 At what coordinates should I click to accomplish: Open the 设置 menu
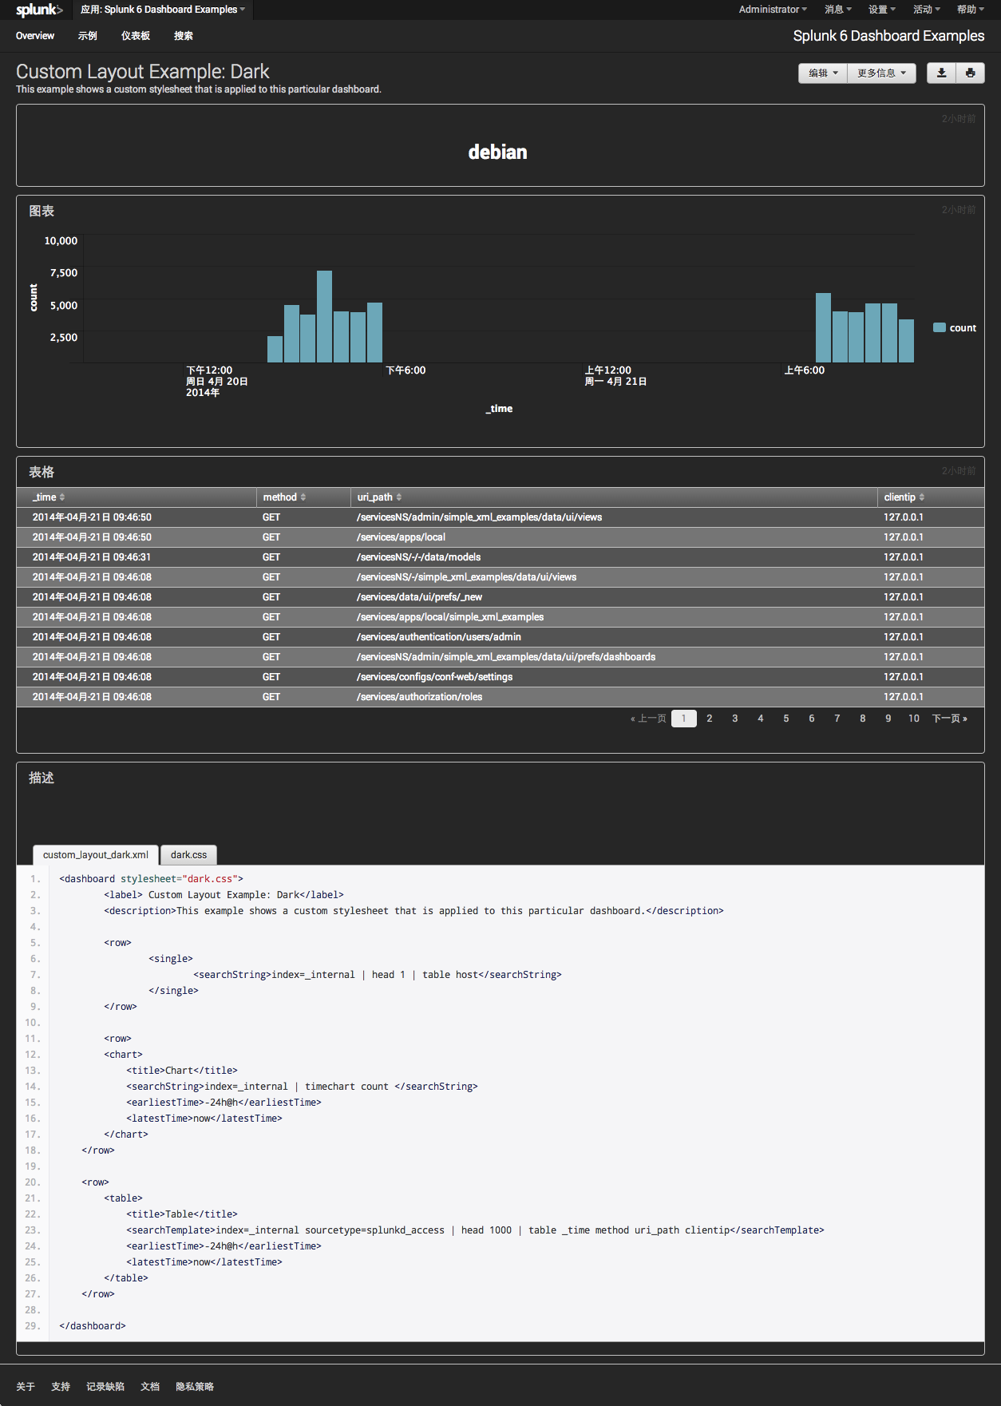881,10
